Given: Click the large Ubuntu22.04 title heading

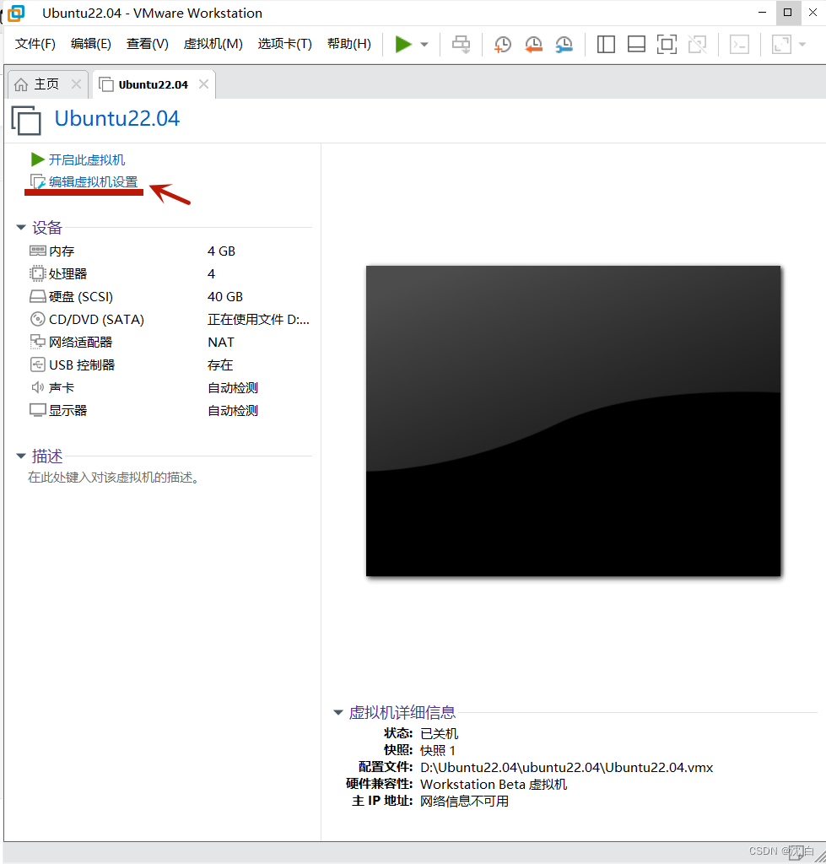Looking at the screenshot, I should (x=116, y=118).
